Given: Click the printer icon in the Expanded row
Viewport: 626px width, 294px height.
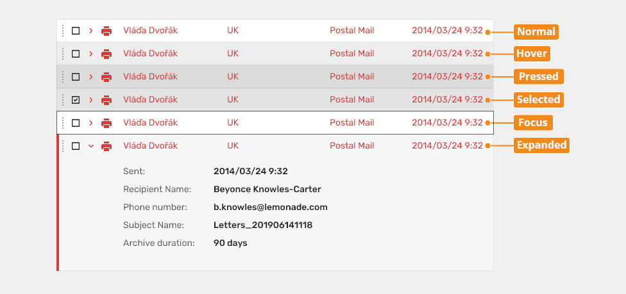Looking at the screenshot, I should [x=106, y=147].
